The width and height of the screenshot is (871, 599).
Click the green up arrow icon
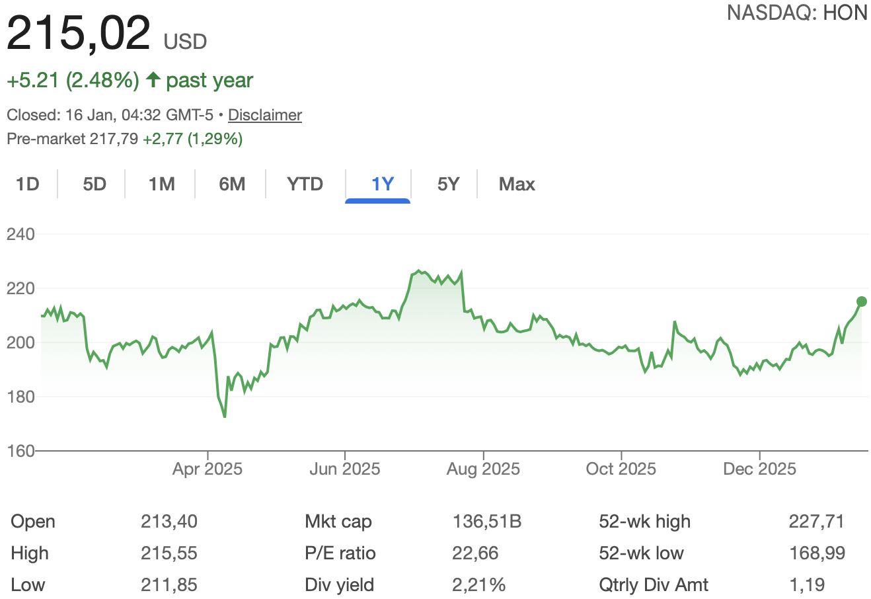click(x=153, y=80)
